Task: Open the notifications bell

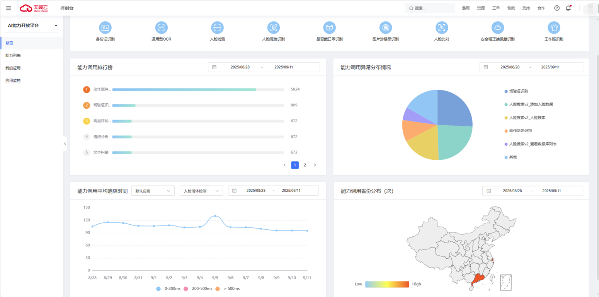Action: [568, 8]
